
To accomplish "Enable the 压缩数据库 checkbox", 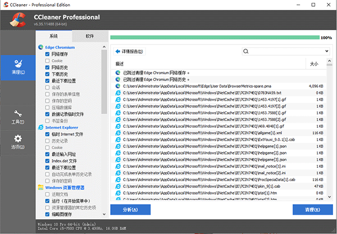I will click(47, 107).
